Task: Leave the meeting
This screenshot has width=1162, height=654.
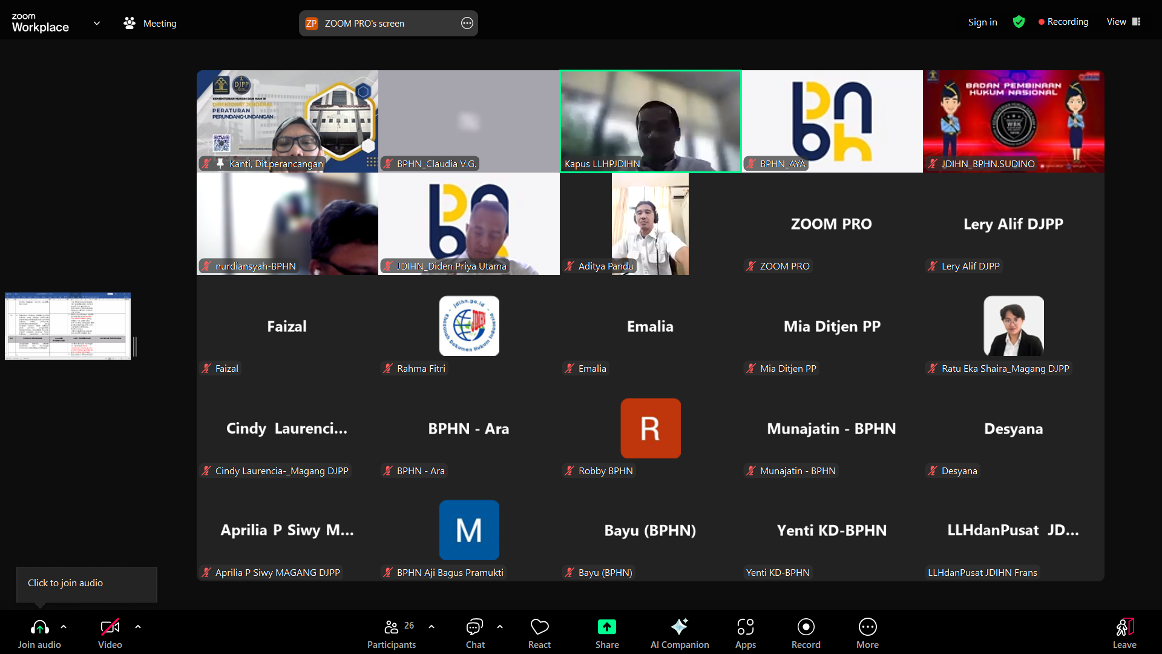Action: [1124, 633]
